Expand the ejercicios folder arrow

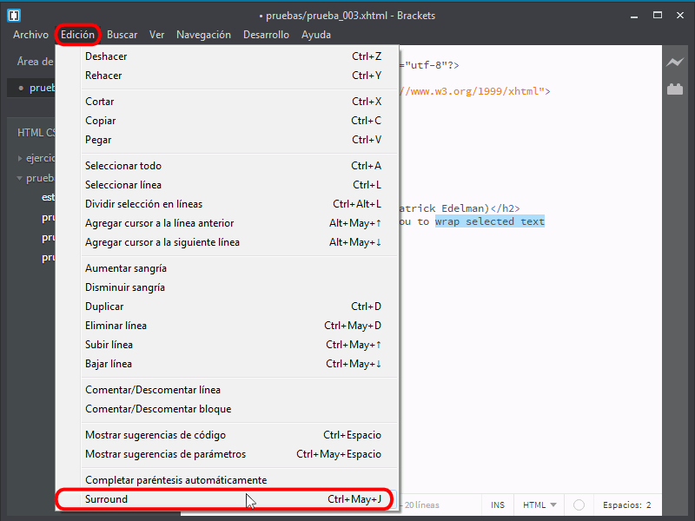coord(20,158)
